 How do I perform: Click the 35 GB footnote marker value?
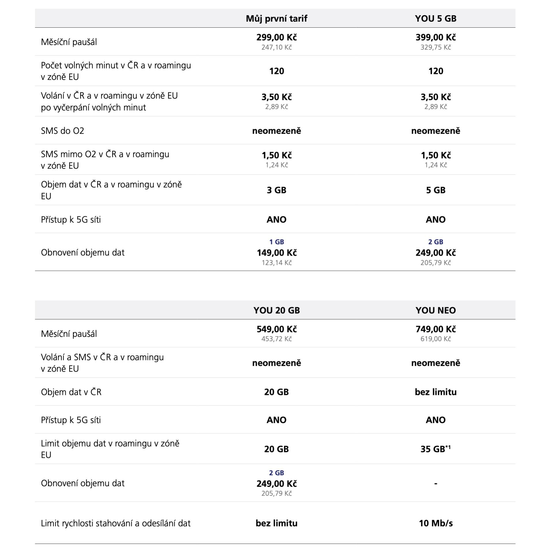click(435, 449)
